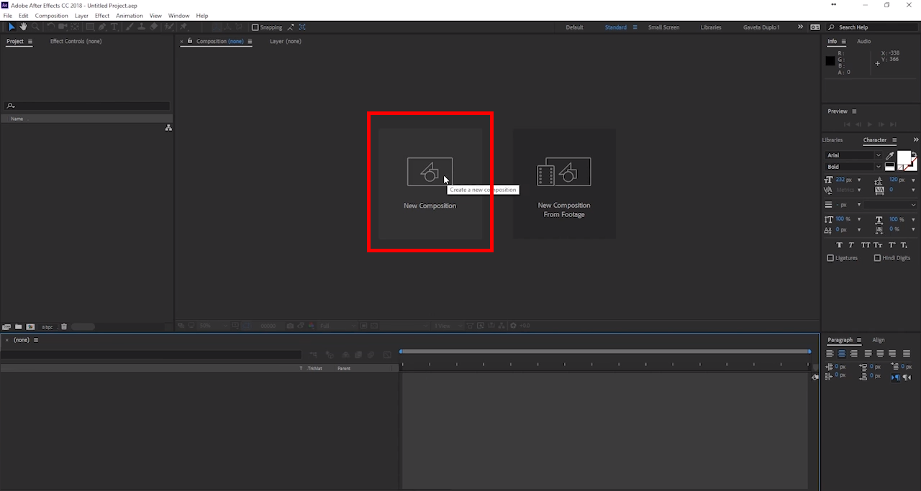The image size is (921, 491).
Task: Click Small Caps style icon
Action: click(878, 245)
